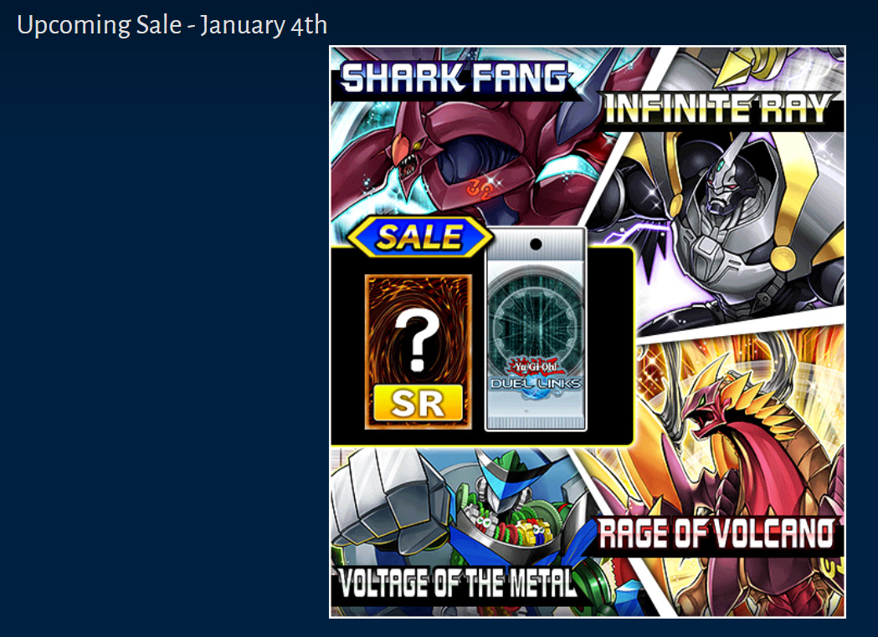
Task: Click the blue SALE badge
Action: click(x=420, y=237)
